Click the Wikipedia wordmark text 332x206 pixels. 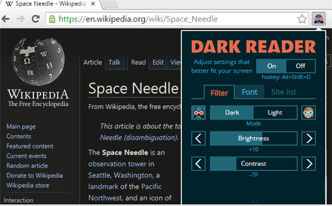click(x=38, y=94)
